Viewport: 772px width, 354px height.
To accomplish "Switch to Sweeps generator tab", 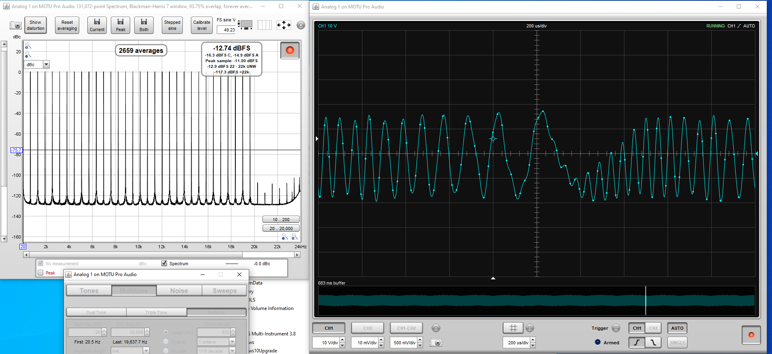I will tap(224, 291).
